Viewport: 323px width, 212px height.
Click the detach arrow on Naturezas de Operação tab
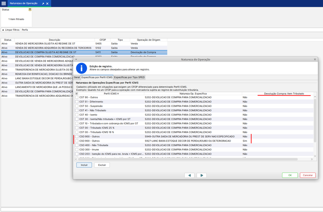tap(43, 4)
